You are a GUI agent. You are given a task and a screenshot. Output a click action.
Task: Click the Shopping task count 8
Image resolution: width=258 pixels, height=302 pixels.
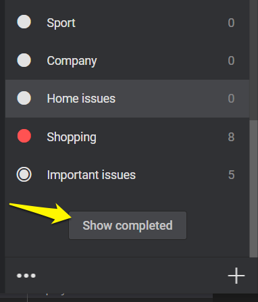(x=231, y=136)
